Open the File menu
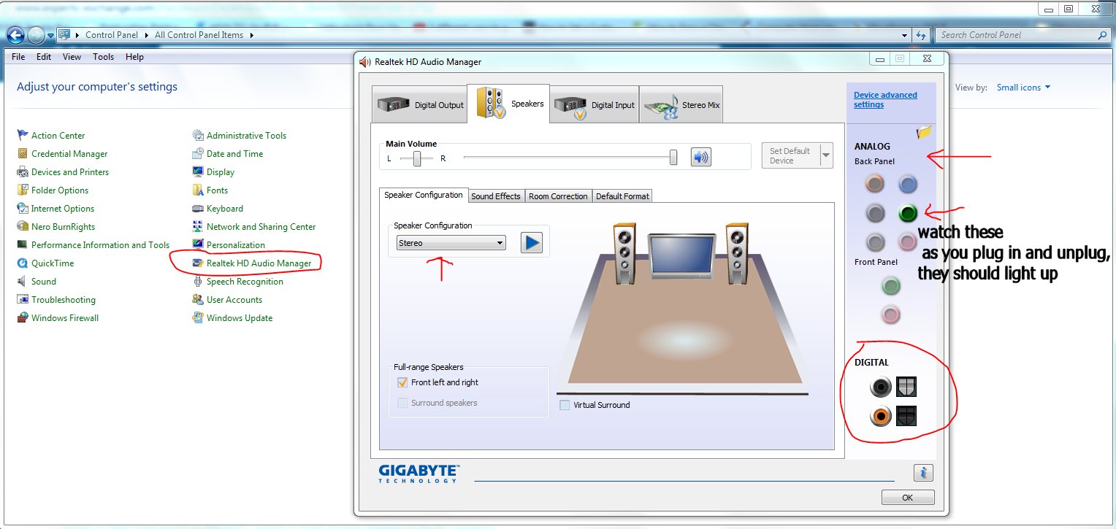1116x529 pixels. (18, 57)
